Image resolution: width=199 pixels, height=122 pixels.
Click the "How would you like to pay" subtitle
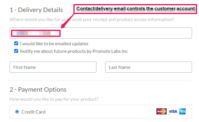click(x=54, y=99)
